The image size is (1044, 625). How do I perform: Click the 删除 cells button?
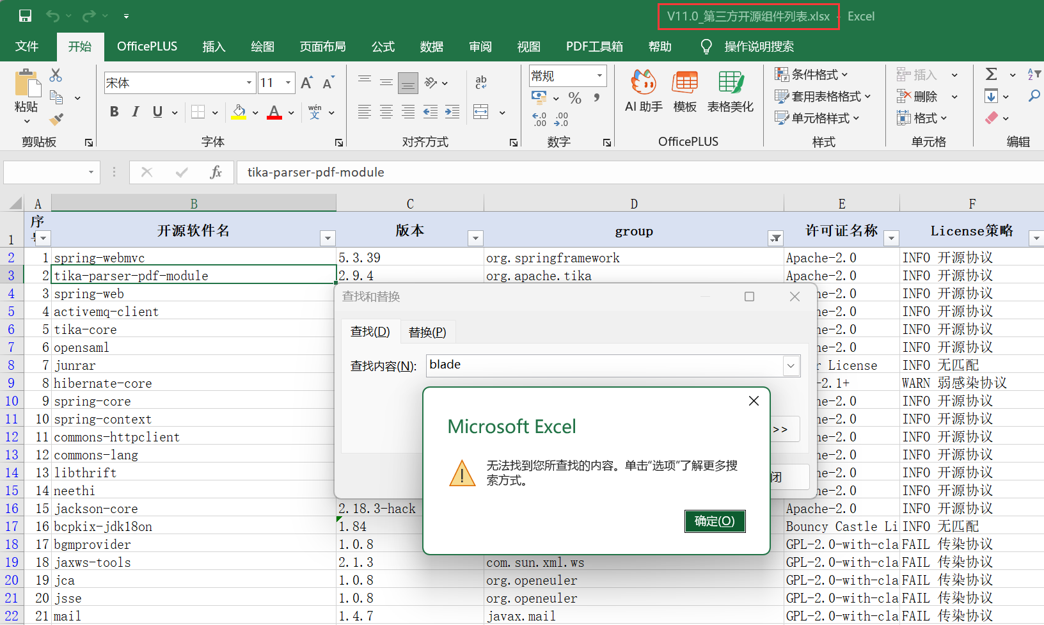[918, 97]
